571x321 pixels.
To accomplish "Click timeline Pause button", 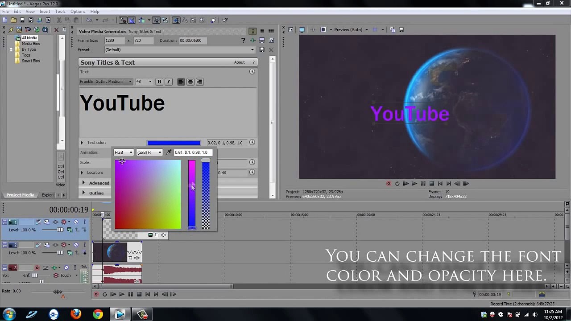I will (130, 294).
